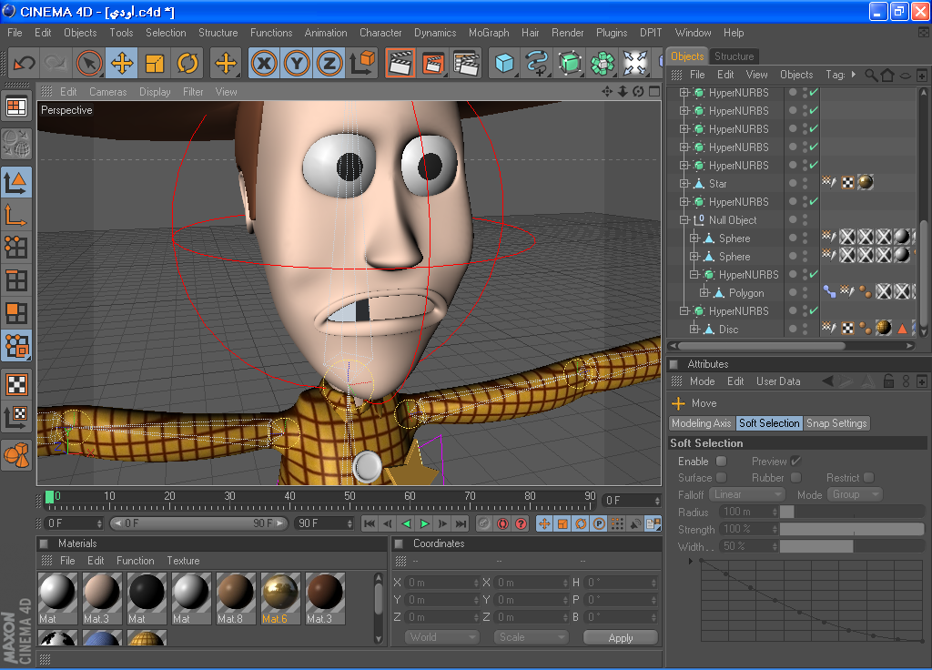Add a cube primitive object

(504, 63)
